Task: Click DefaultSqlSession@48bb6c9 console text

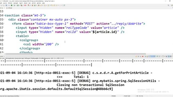Action: [x=88, y=89]
